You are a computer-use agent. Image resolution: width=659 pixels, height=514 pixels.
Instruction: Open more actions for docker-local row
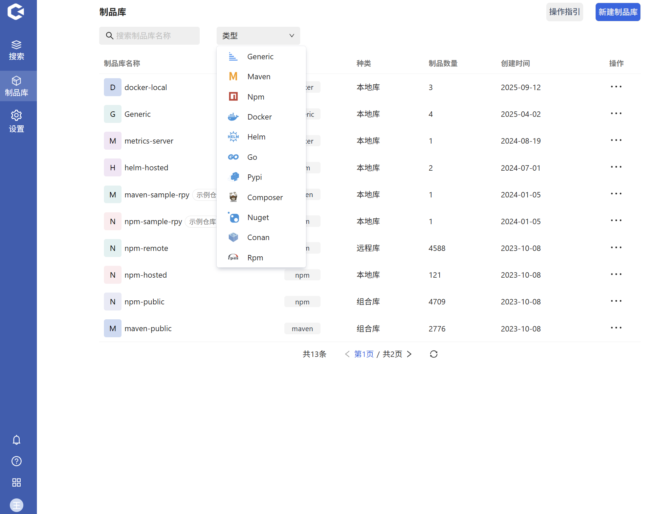click(616, 87)
